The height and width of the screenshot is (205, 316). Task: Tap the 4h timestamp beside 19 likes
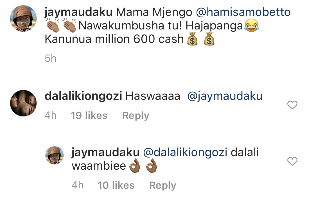point(51,115)
